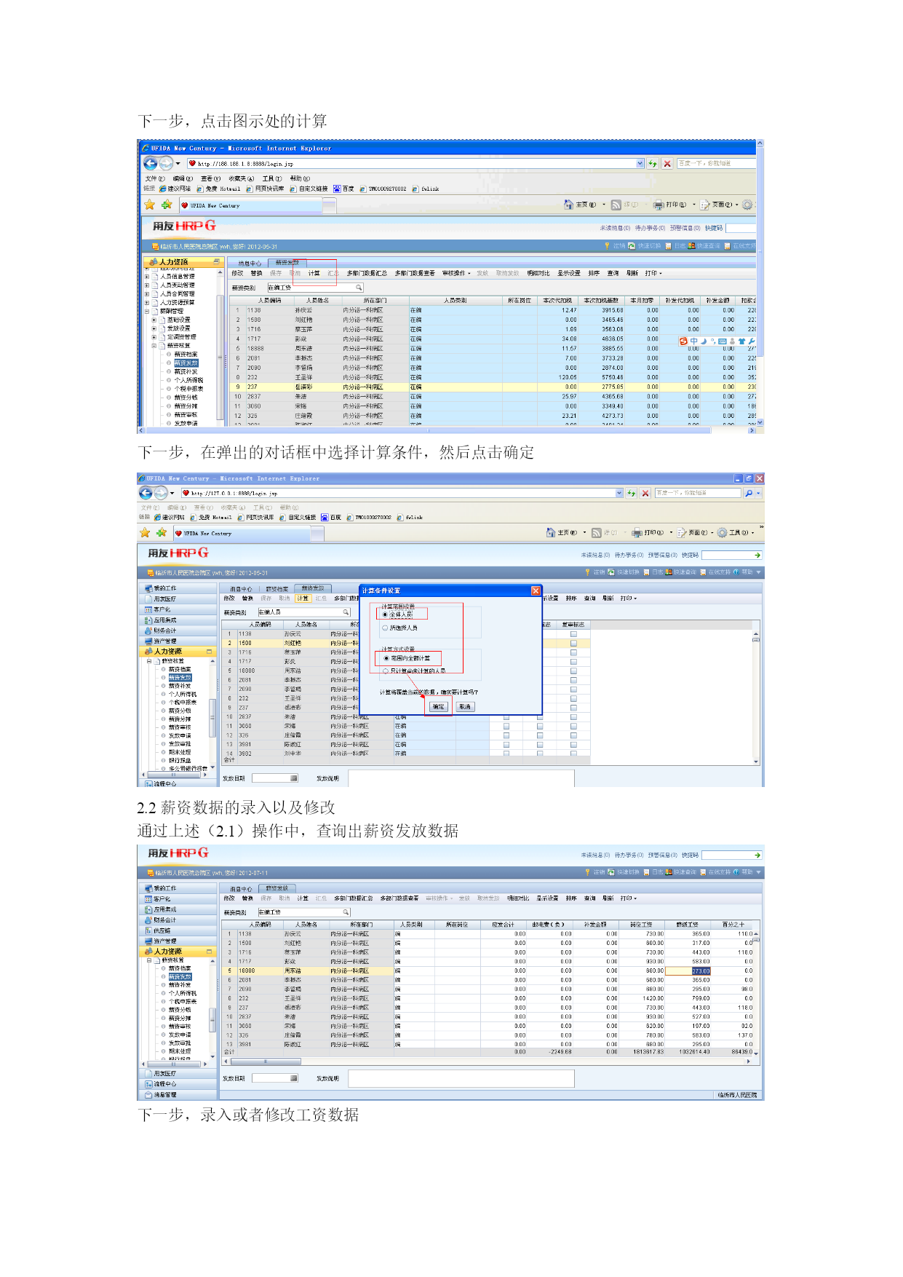Select 只计算尚未计算的人员 radio in the dialog
This screenshot has width=903, height=1277.
[x=386, y=671]
